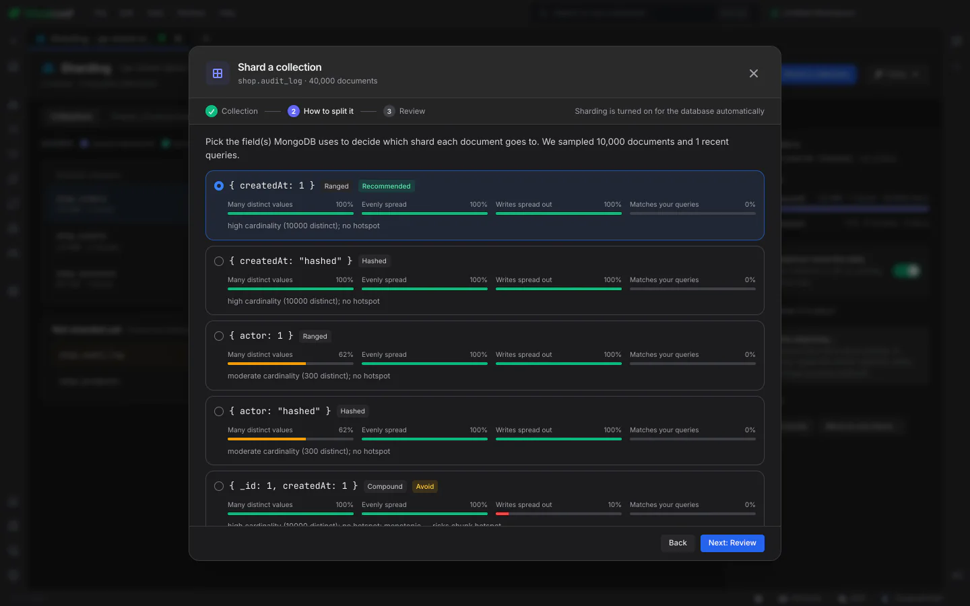Select the { createdAt: 1 } ranged radio option
Screen dimensions: 970x606
click(219, 186)
